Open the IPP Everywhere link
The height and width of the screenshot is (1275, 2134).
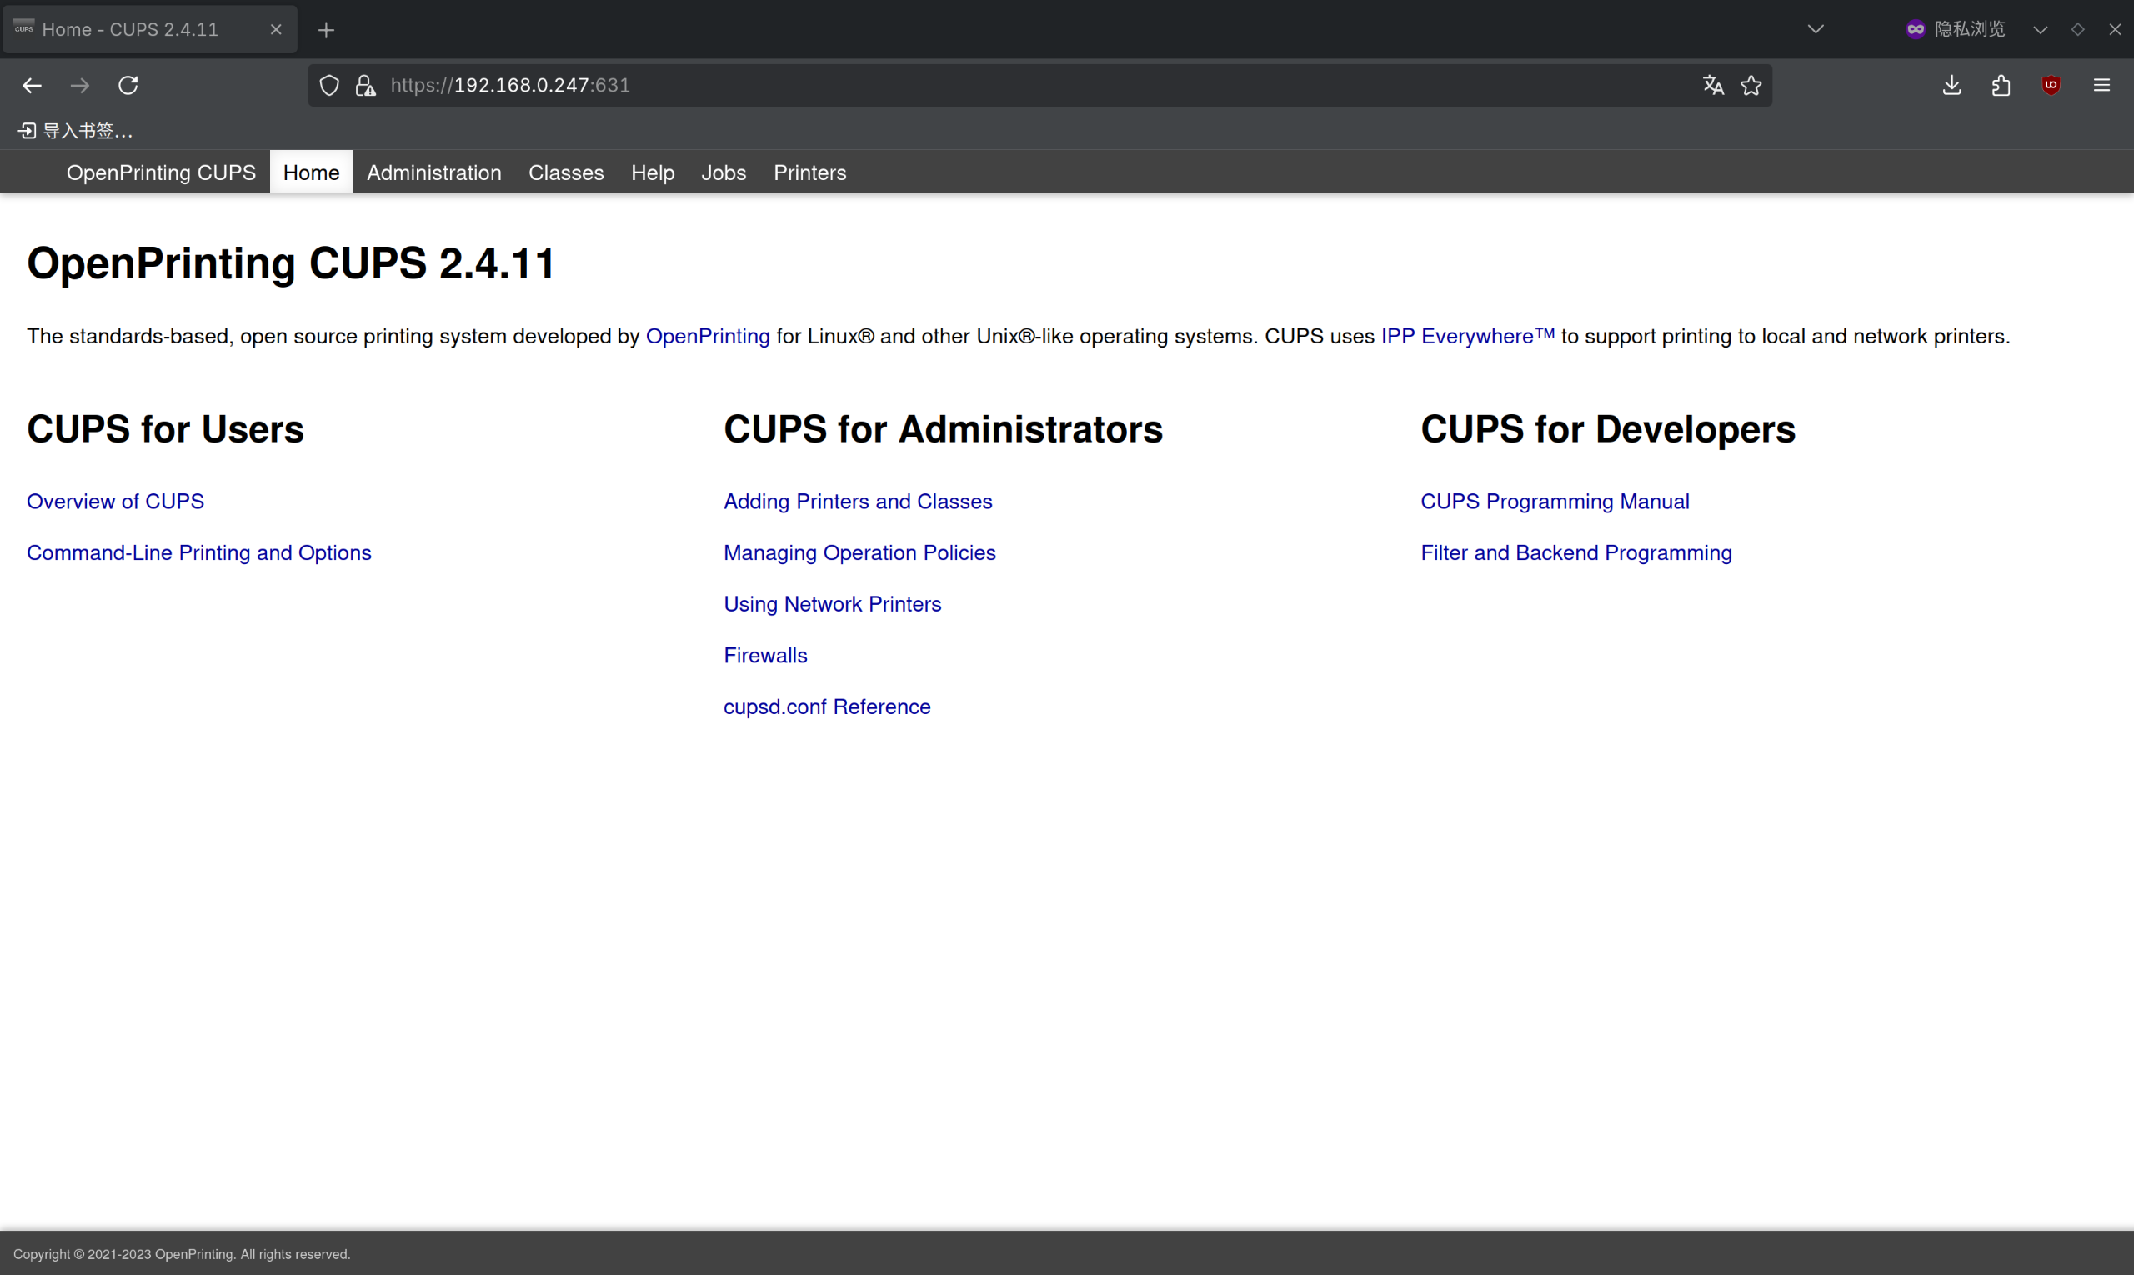tap(1468, 336)
